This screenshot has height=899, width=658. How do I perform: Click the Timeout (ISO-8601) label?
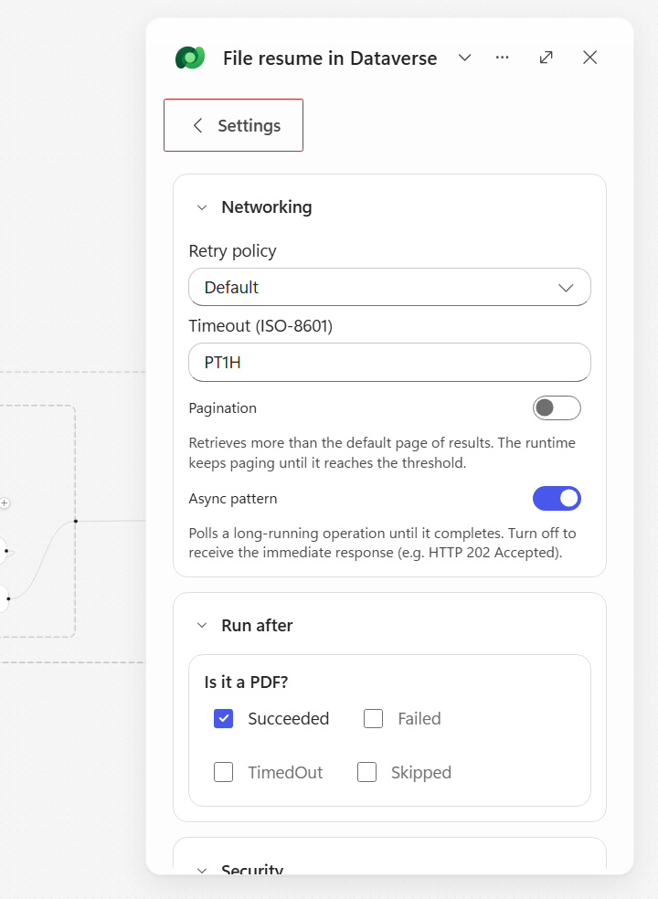click(x=260, y=325)
